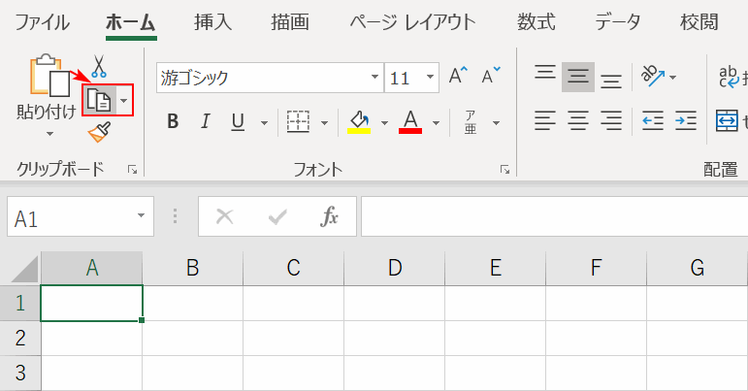This screenshot has height=391, width=748.
Task: Open the phonetic guide dropdown arrow
Action: click(x=496, y=123)
